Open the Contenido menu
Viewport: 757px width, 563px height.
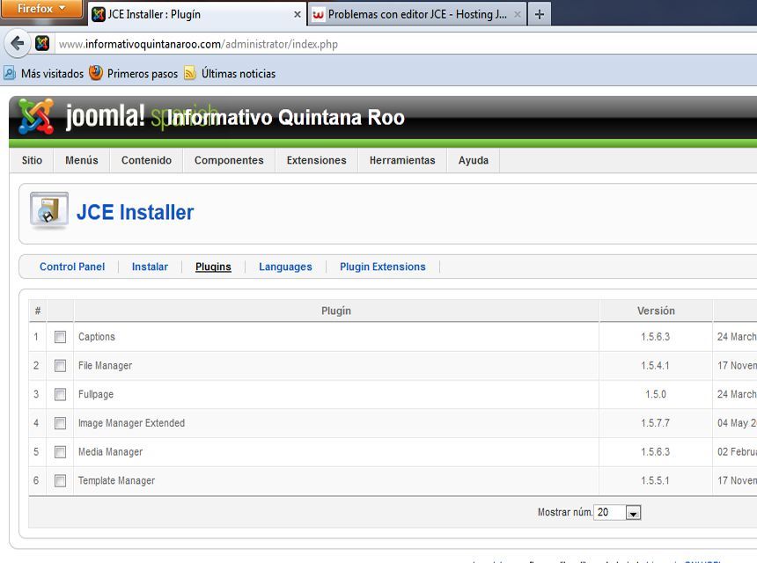[x=146, y=160]
